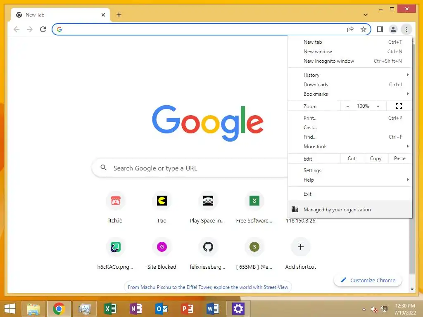
Task: Open Settings from Chrome menu
Action: (350, 170)
